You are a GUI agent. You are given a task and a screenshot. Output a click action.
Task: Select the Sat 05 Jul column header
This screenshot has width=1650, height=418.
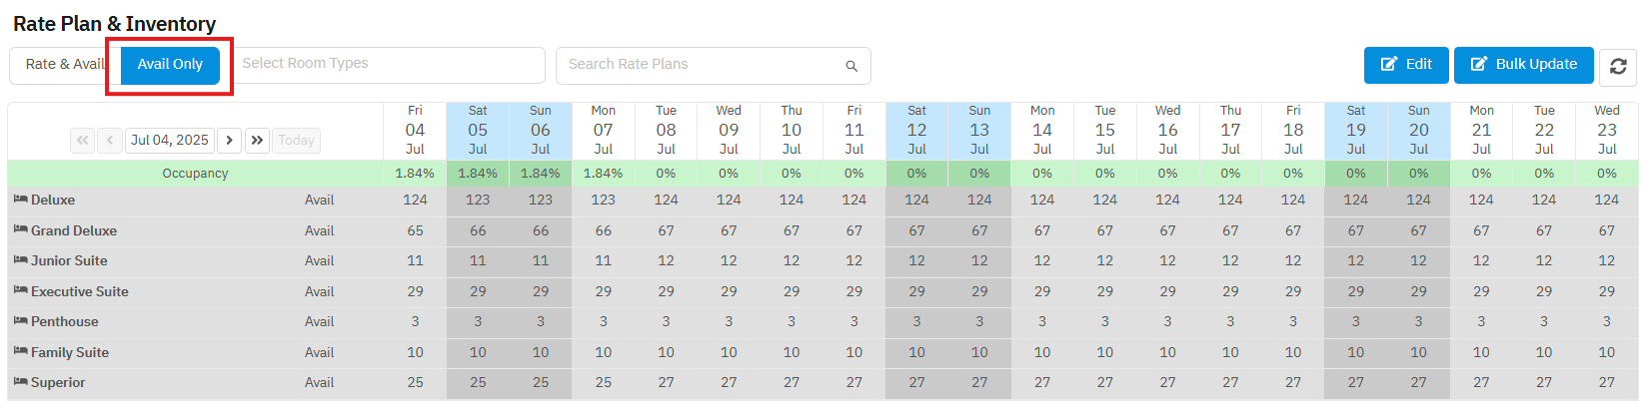478,130
